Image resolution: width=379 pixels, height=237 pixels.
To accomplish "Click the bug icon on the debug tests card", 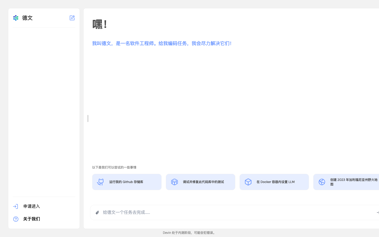I will click(x=174, y=182).
